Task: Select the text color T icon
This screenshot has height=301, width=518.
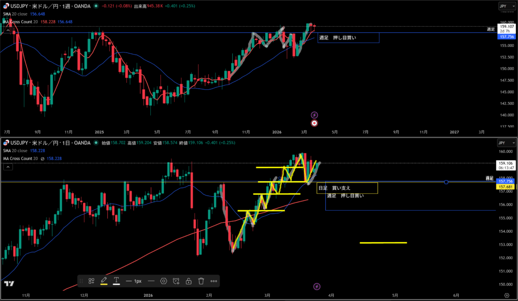Action: point(116,281)
